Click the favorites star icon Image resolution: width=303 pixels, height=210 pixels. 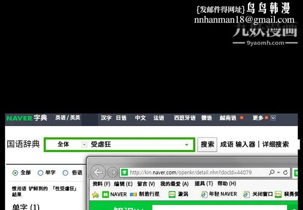[x=96, y=194]
